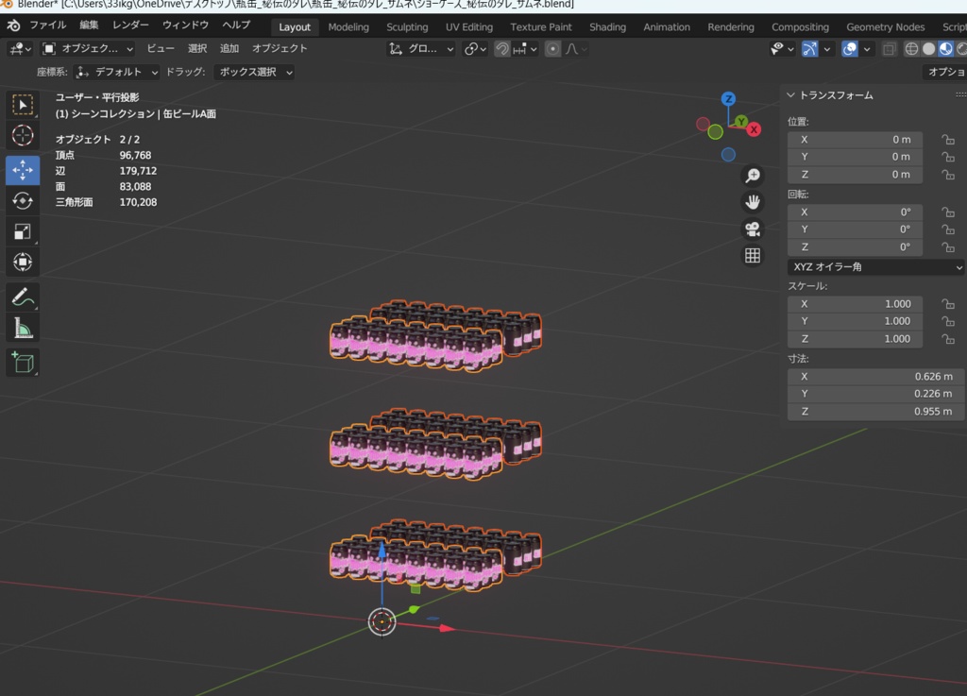Viewport: 967px width, 696px height.
Task: Click dimension X 0.626 m field
Action: (875, 377)
